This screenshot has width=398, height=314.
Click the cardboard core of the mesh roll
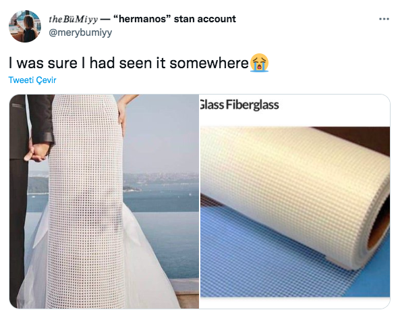pos(380,230)
